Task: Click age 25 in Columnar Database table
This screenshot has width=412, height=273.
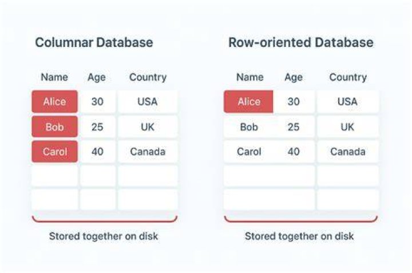Action: [97, 127]
